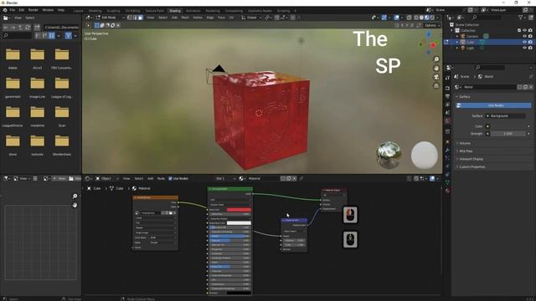Select thumbnail display mode in file browser
This screenshot has width=536, height=301.
tap(52, 35)
